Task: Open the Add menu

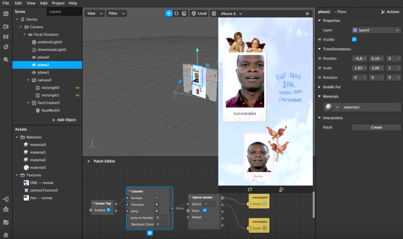Action: click(x=44, y=3)
